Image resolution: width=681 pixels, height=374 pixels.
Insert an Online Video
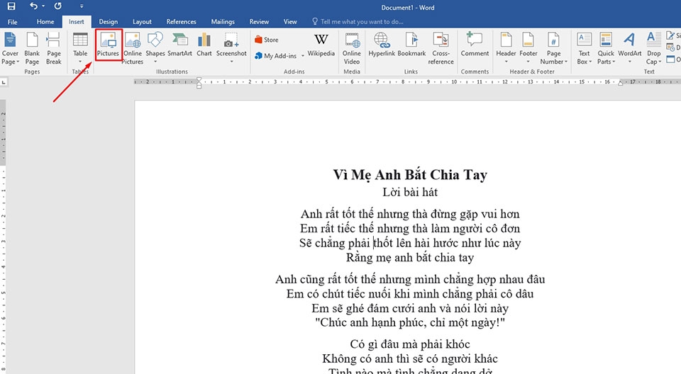tap(351, 49)
